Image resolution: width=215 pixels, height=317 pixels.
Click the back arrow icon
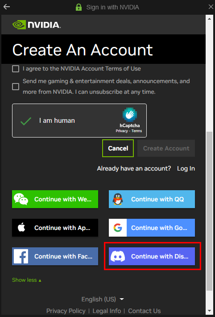(7, 7)
